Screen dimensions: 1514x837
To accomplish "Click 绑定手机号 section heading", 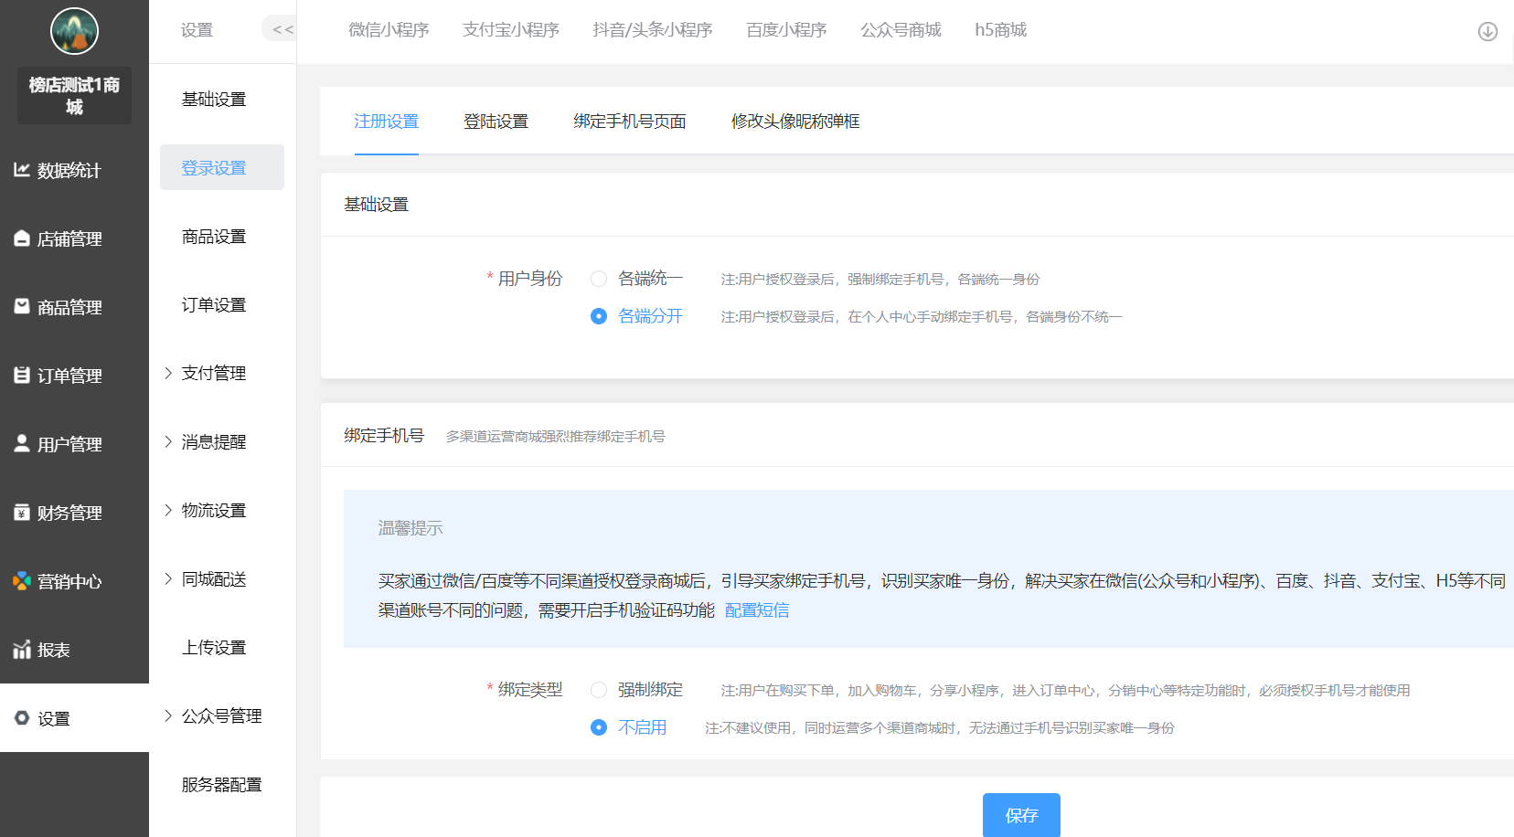I will tap(384, 436).
